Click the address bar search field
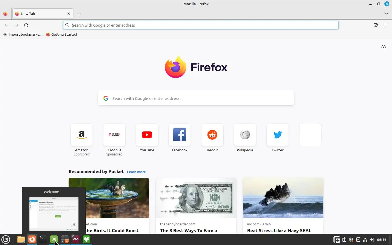The width and height of the screenshot is (392, 245). (x=201, y=25)
